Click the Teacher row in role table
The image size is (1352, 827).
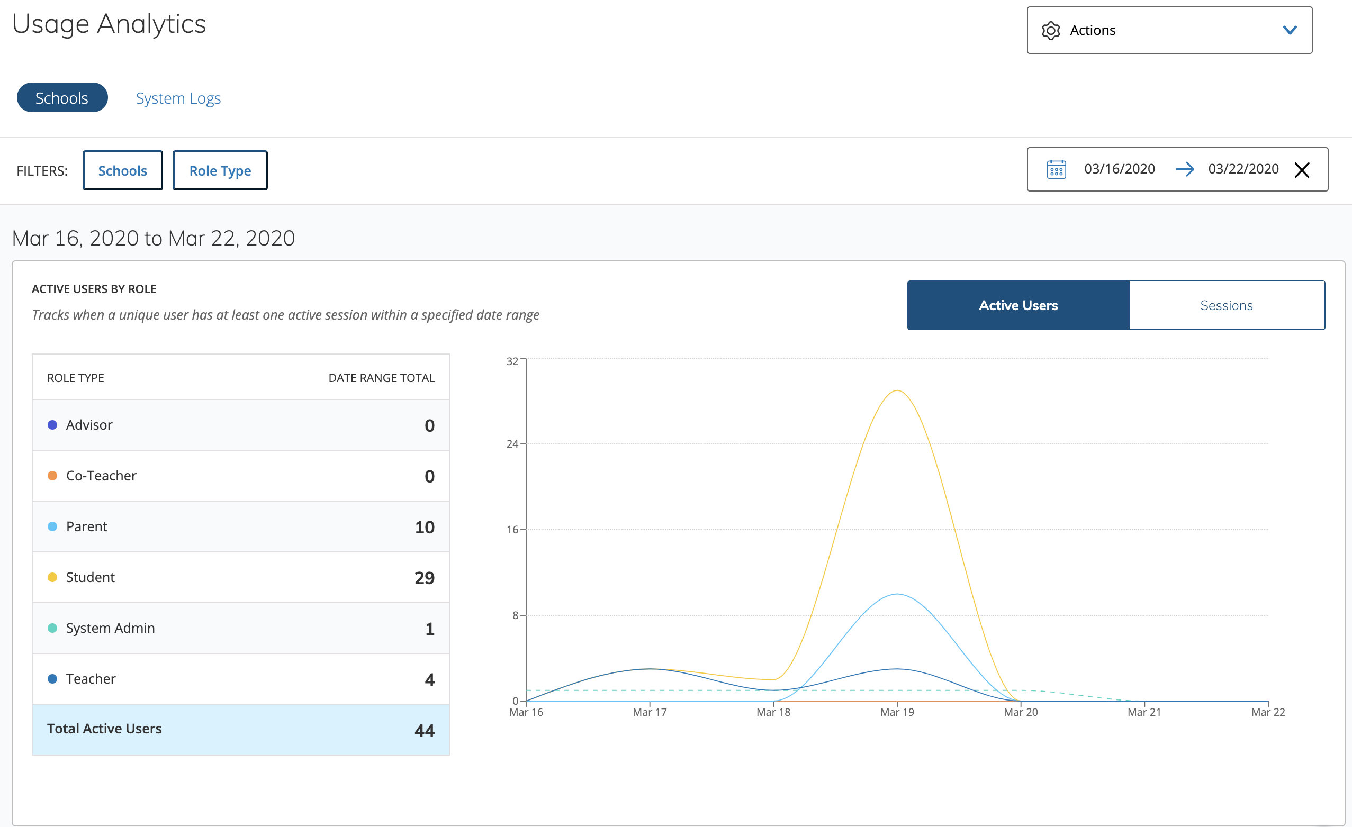(x=240, y=679)
